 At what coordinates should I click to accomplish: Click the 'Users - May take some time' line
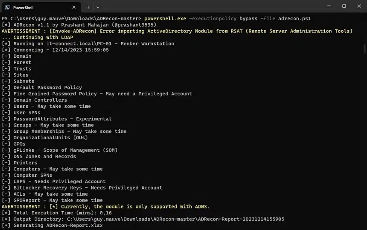click(x=46, y=106)
